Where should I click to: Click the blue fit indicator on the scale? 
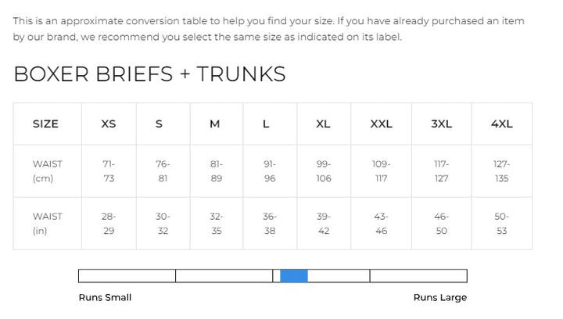pos(293,275)
